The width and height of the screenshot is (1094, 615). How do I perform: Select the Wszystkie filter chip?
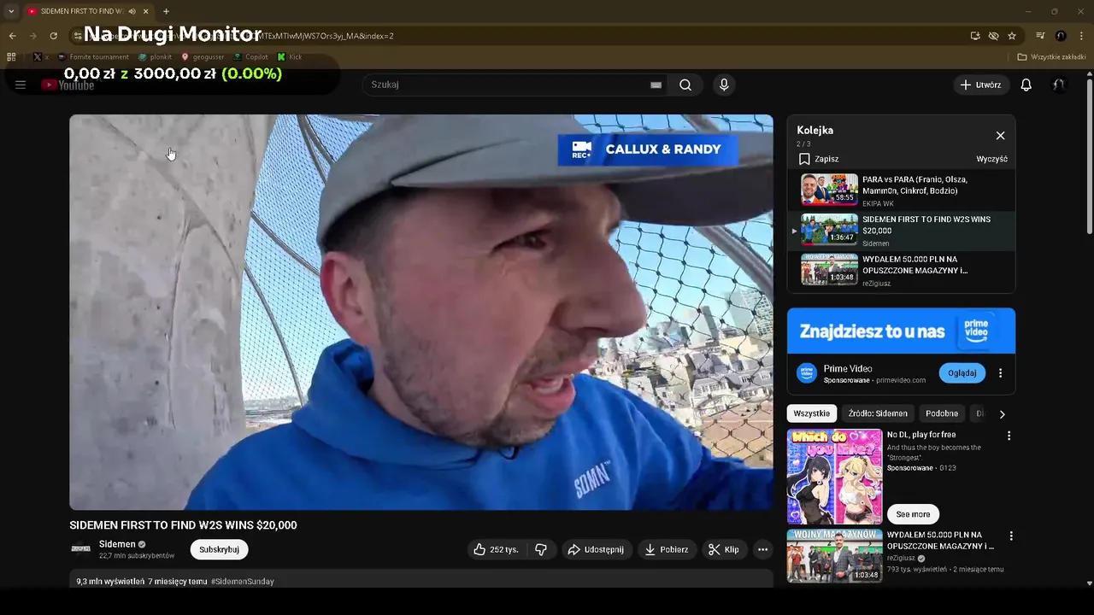point(811,413)
